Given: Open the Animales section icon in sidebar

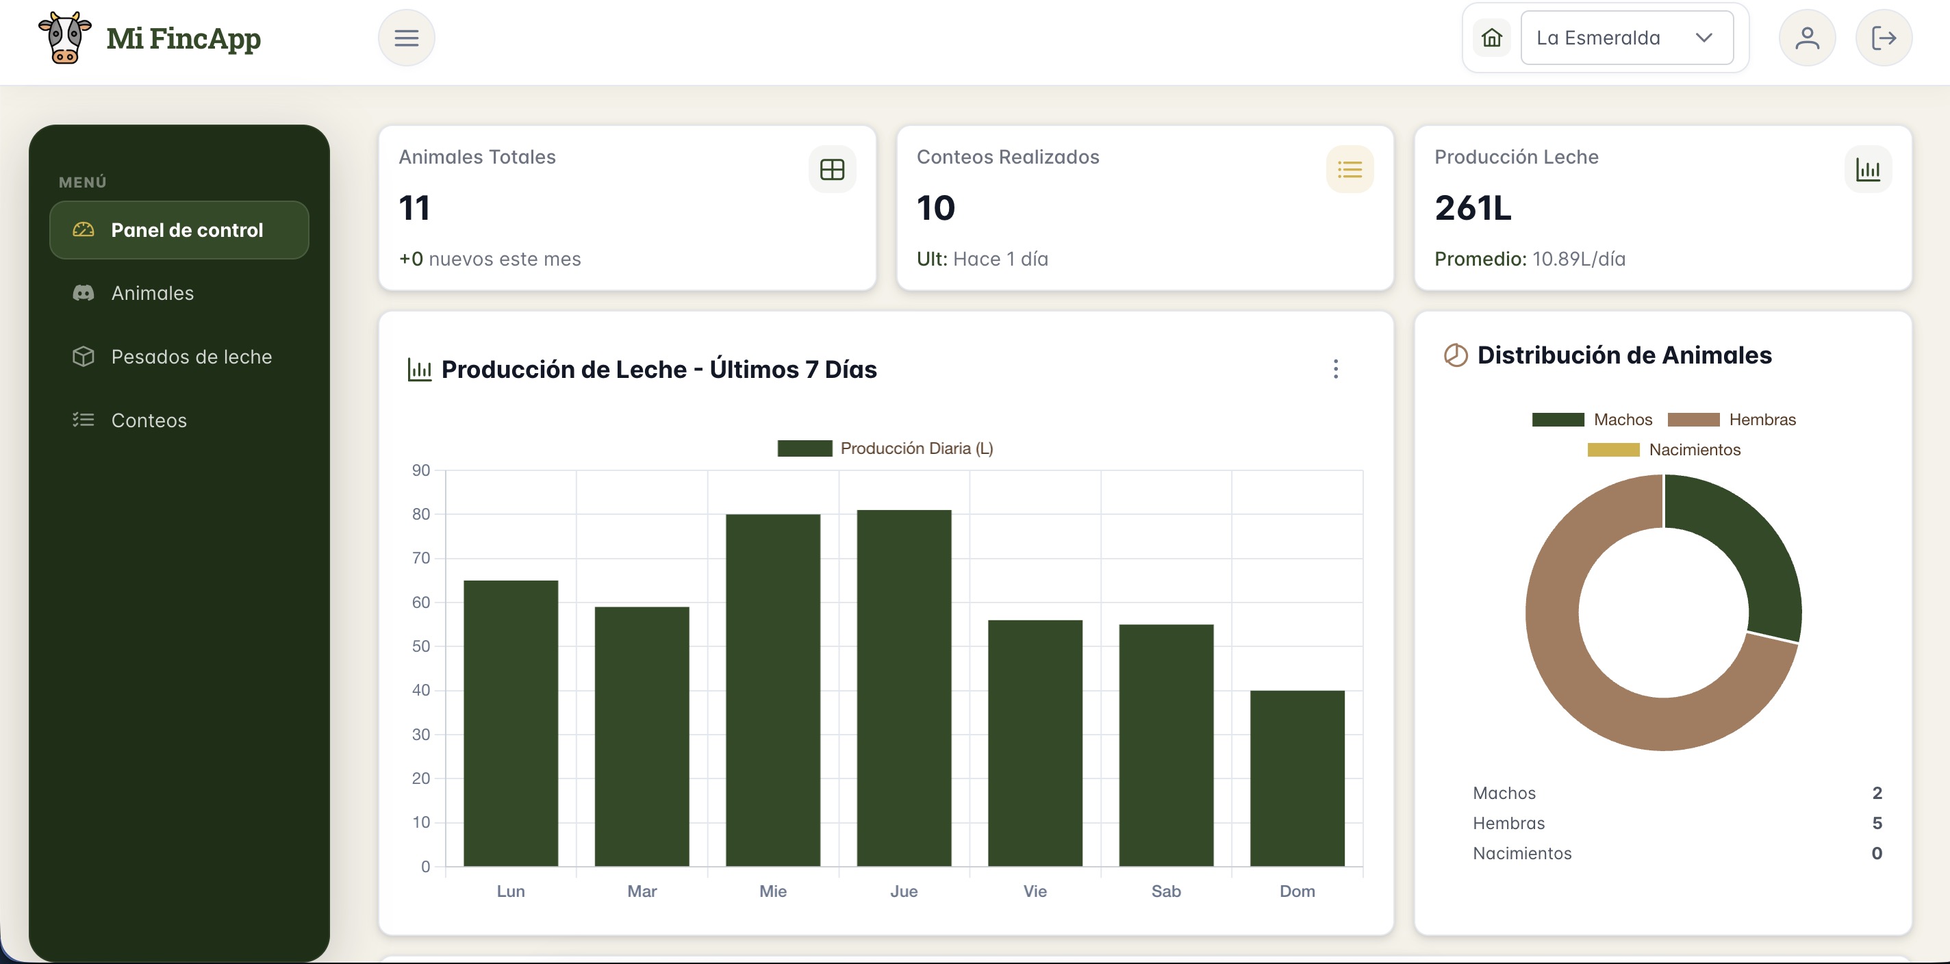Looking at the screenshot, I should point(84,294).
